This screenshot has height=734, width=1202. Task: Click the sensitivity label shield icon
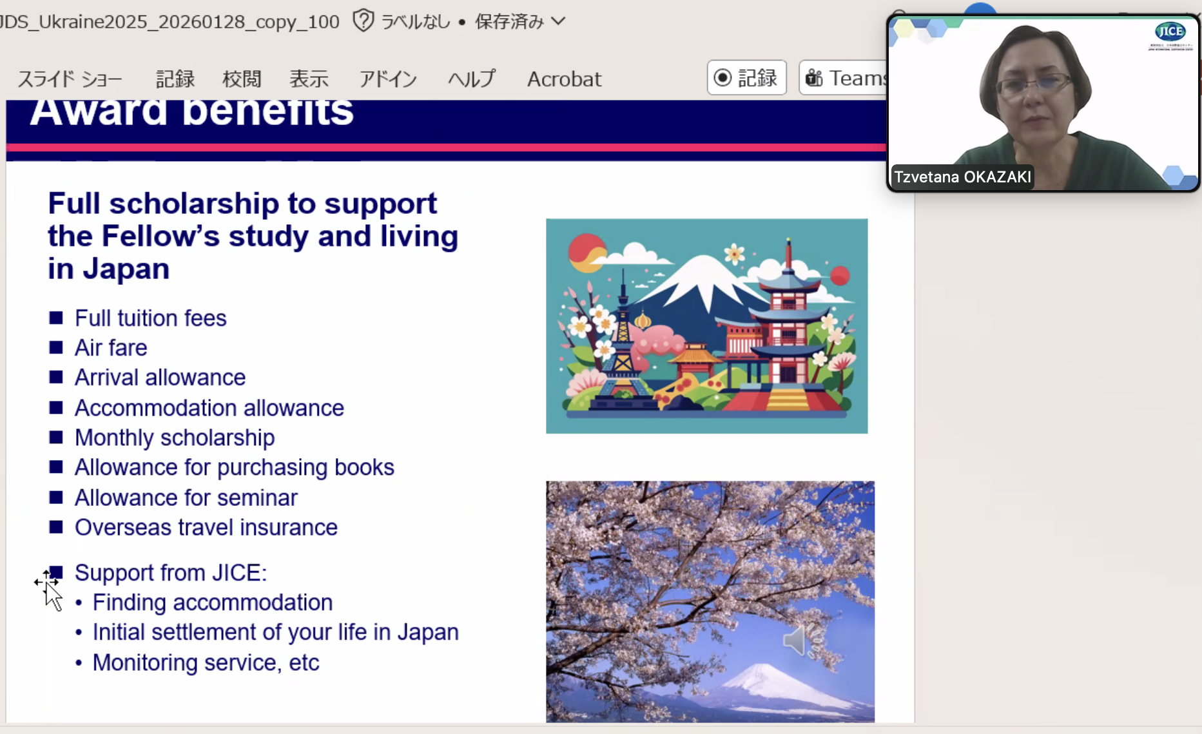[x=363, y=21]
